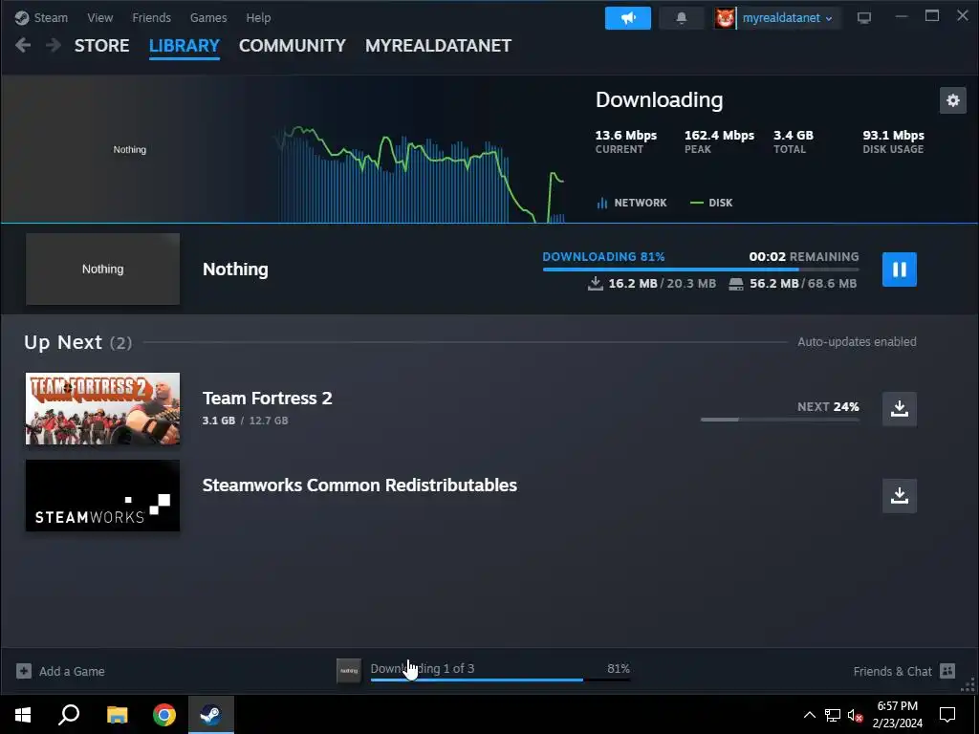Click the small Nothing thumbnail in status bar
The image size is (979, 734).
tap(349, 671)
